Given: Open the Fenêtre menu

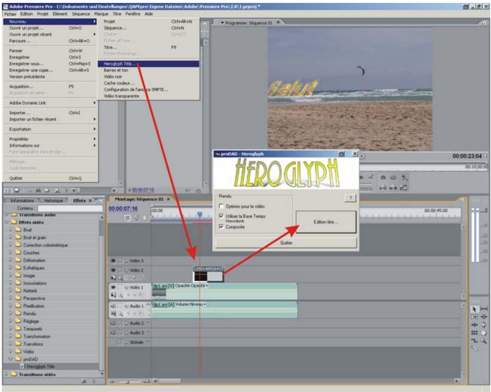Looking at the screenshot, I should pyautogui.click(x=133, y=14).
